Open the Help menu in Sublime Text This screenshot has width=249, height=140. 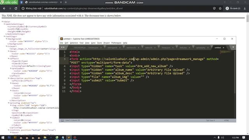[125, 43]
